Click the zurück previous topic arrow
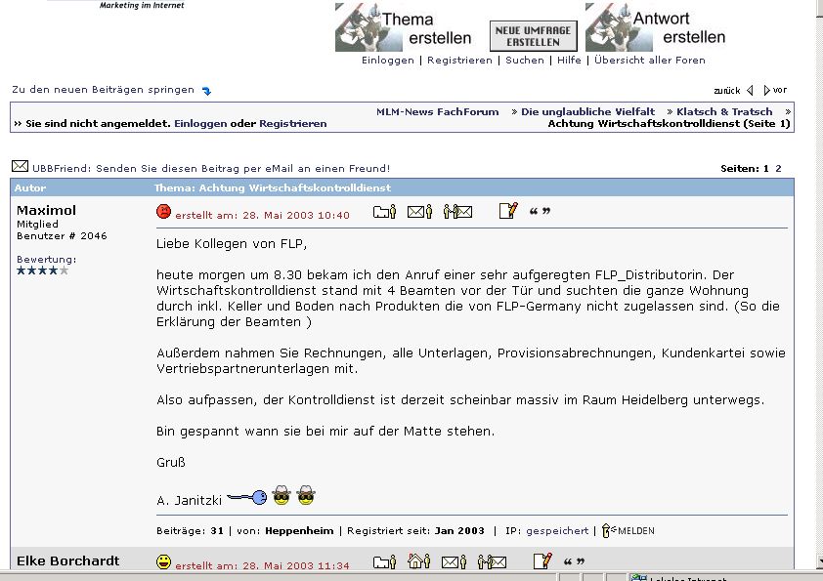Screen dimensions: 823x581 coord(750,91)
